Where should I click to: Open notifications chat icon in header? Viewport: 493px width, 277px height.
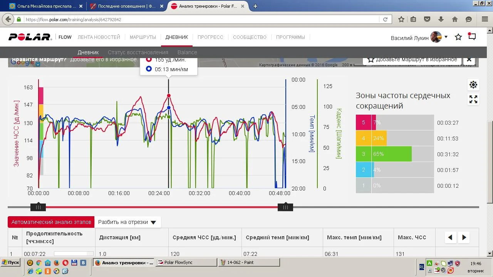[472, 37]
